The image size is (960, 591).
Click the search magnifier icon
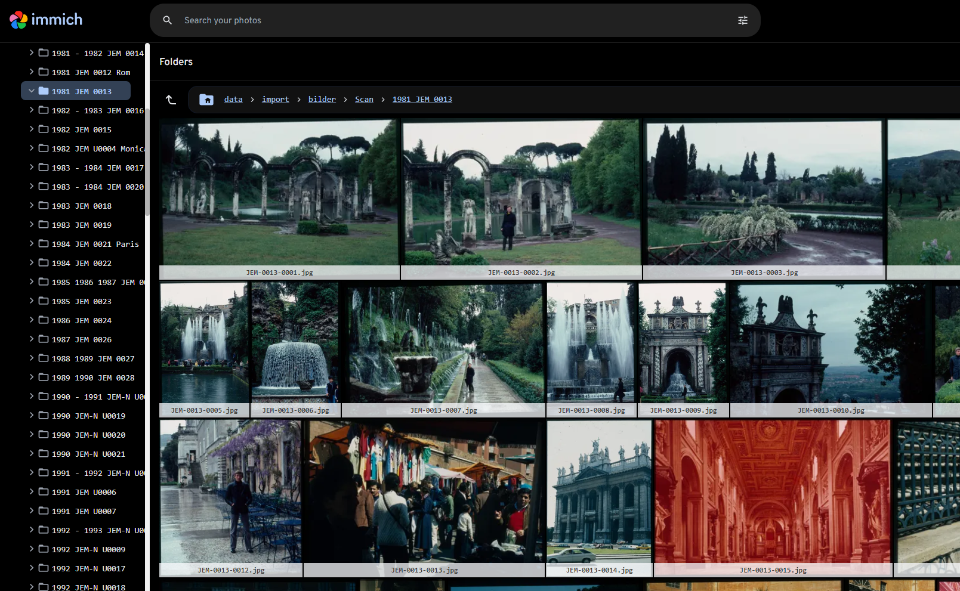pos(168,20)
